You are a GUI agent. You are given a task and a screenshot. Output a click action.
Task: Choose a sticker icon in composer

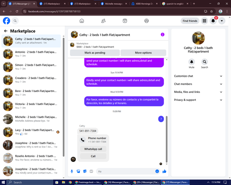[85, 171]
